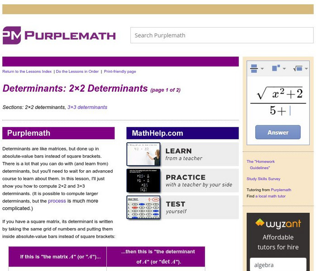Viewport: 316px width, 271px height.
Task: Click the purple Purplemath section heading
Action: tap(58, 133)
